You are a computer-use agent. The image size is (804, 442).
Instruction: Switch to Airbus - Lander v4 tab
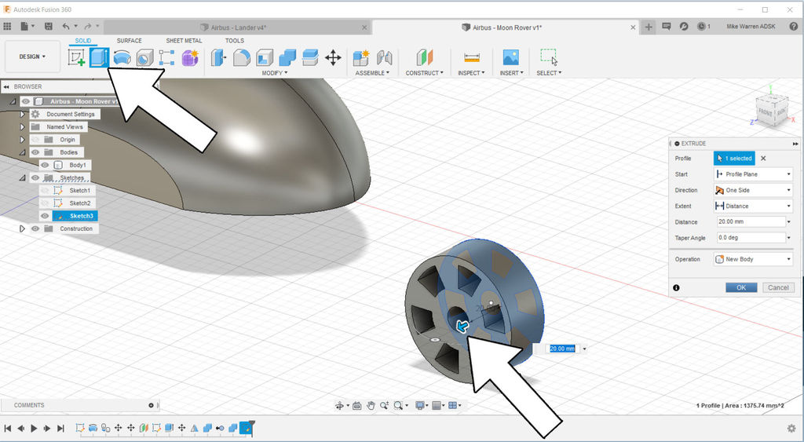pyautogui.click(x=239, y=27)
